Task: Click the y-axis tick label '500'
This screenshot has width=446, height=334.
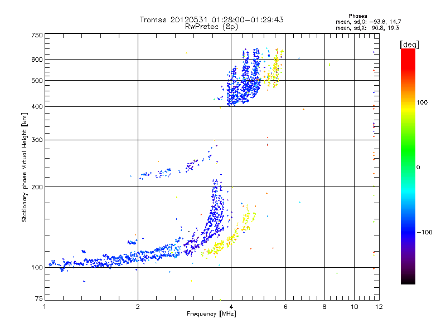Action: coord(37,81)
